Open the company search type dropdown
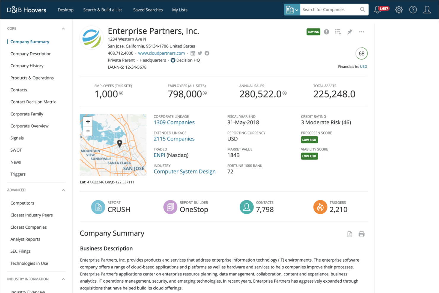The height and width of the screenshot is (293, 439). 292,10
